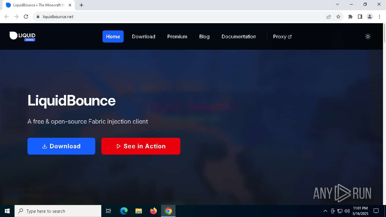
Task: Close the LiquidBounce tab
Action: click(x=70, y=5)
